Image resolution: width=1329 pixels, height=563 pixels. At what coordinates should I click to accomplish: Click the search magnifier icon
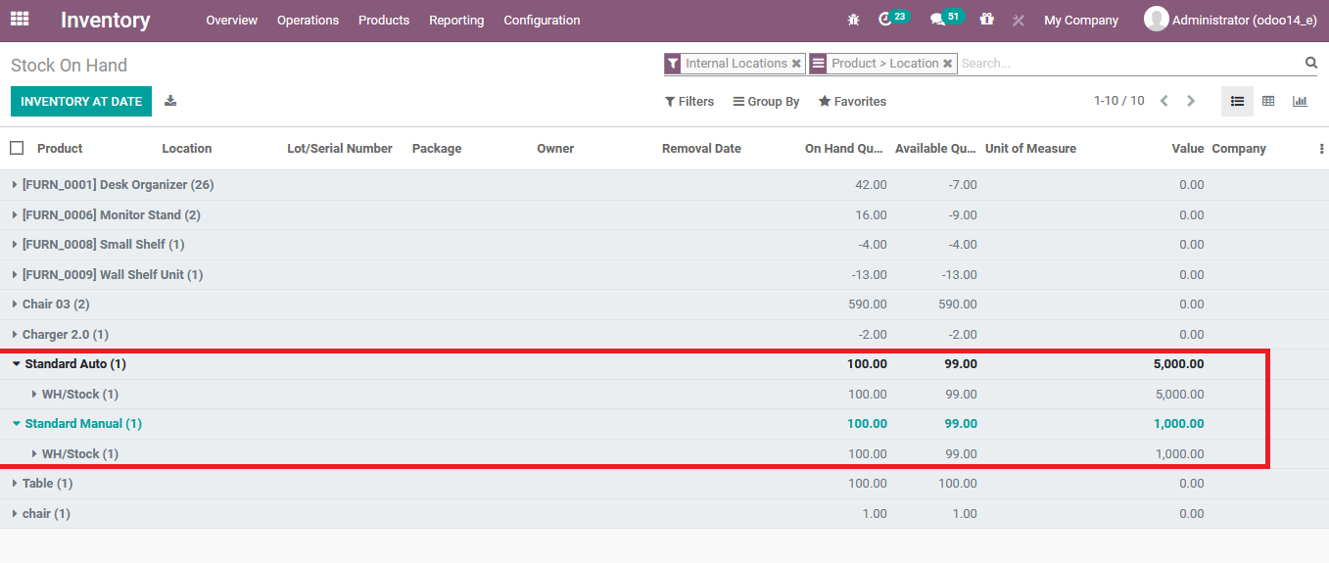(1311, 63)
